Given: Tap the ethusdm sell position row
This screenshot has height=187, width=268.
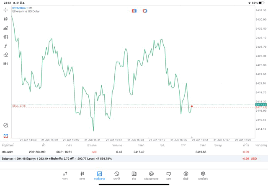Looking at the screenshot, I should (x=126, y=152).
